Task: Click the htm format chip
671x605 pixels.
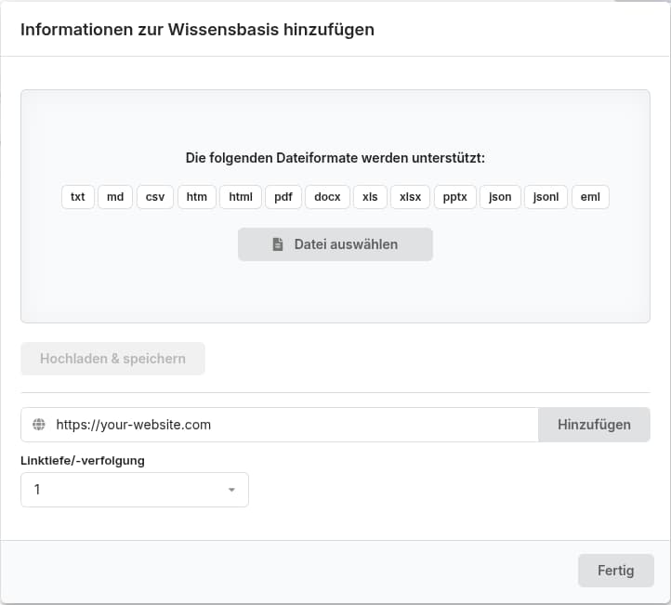Action: [x=196, y=197]
